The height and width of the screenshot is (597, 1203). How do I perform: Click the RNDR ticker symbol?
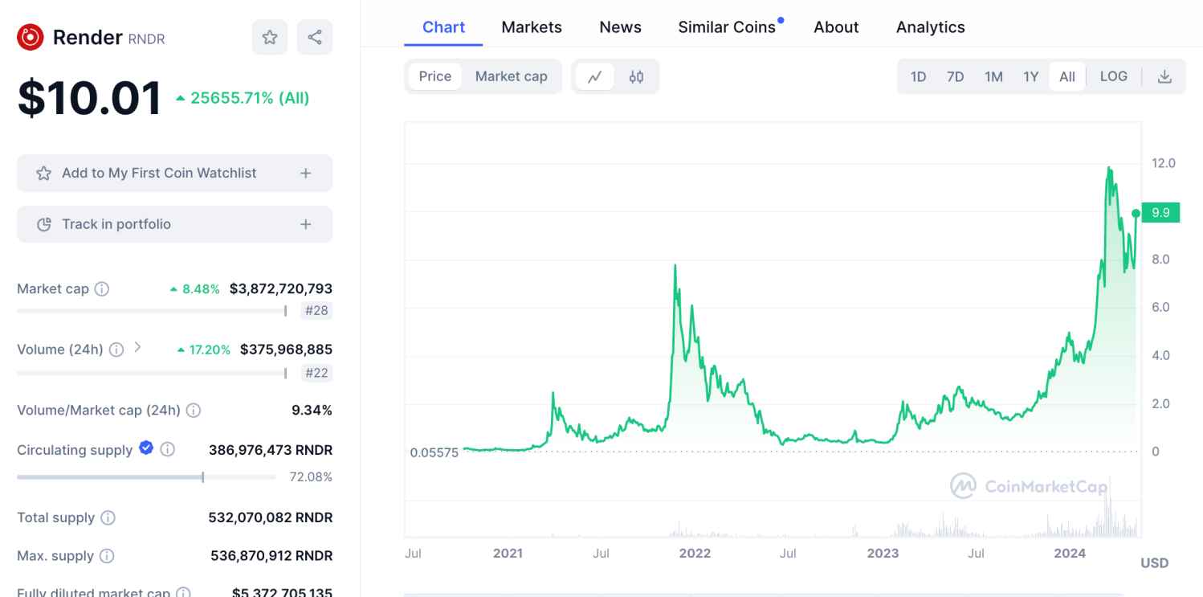(146, 39)
